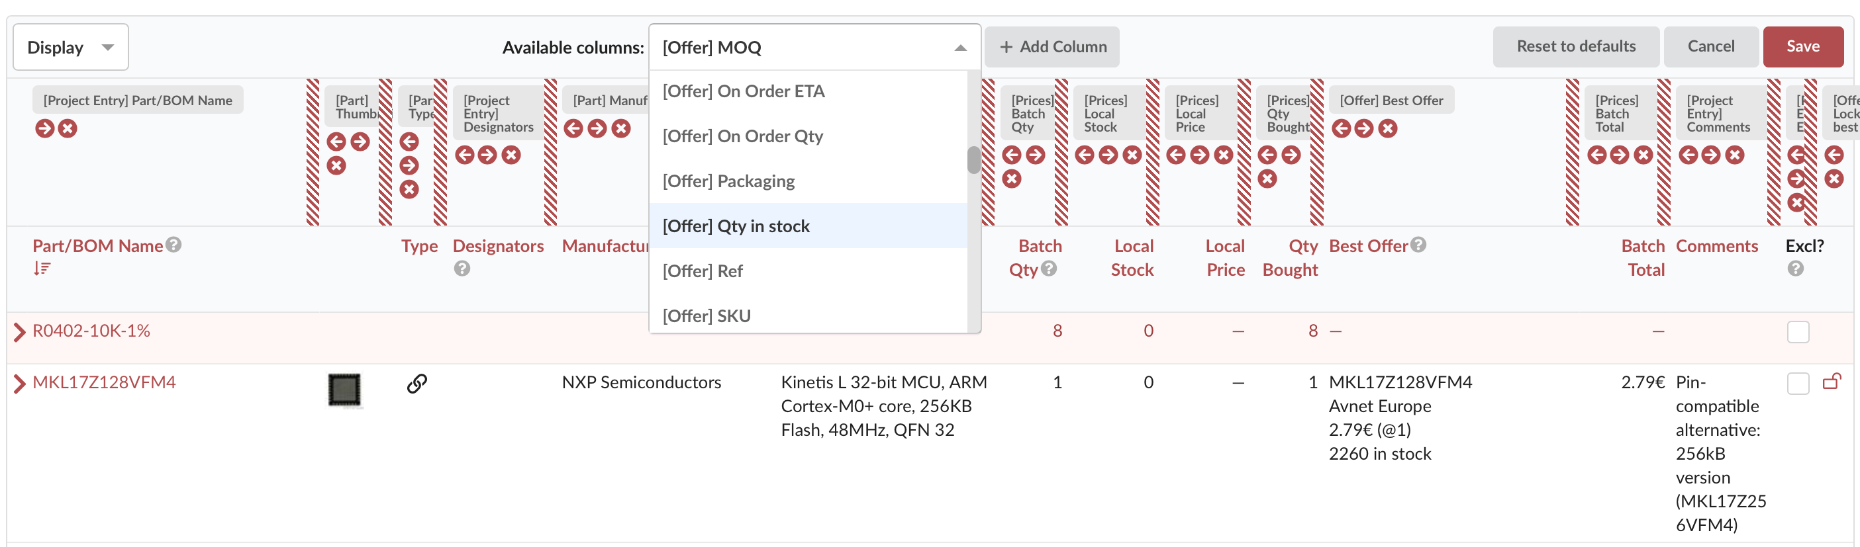The height and width of the screenshot is (547, 1860).
Task: Cancel the column editing
Action: pos(1710,47)
